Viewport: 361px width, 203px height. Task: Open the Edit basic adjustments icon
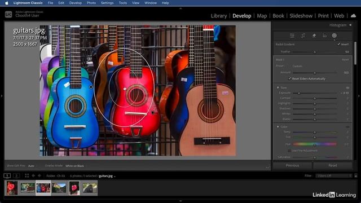click(x=292, y=36)
